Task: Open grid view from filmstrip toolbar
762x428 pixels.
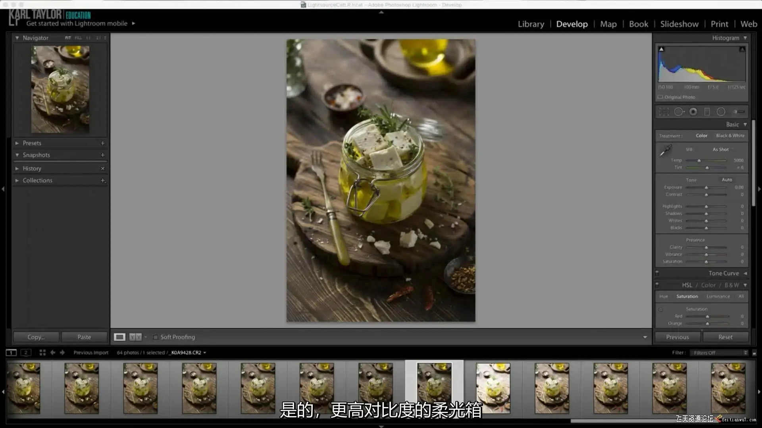Action: point(42,352)
